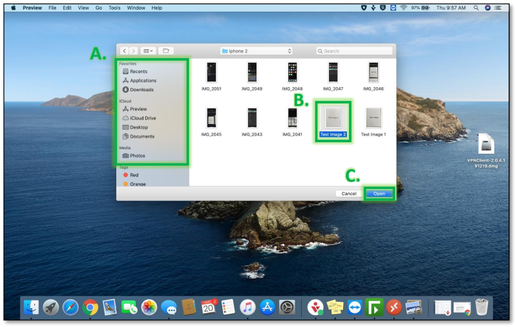
Task: Launch Safari from the Dock
Action: pos(70,308)
